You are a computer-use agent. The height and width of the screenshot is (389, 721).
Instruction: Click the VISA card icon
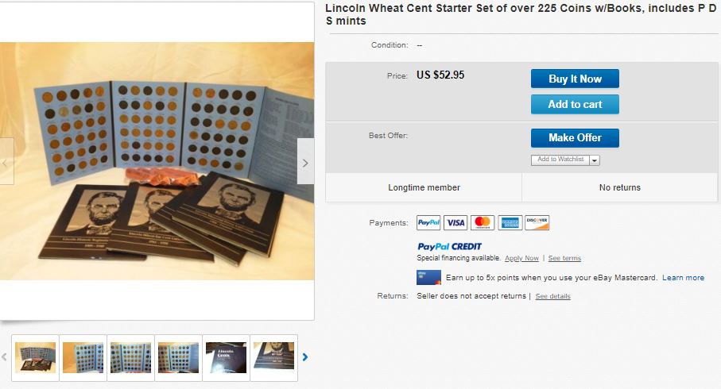coord(455,223)
